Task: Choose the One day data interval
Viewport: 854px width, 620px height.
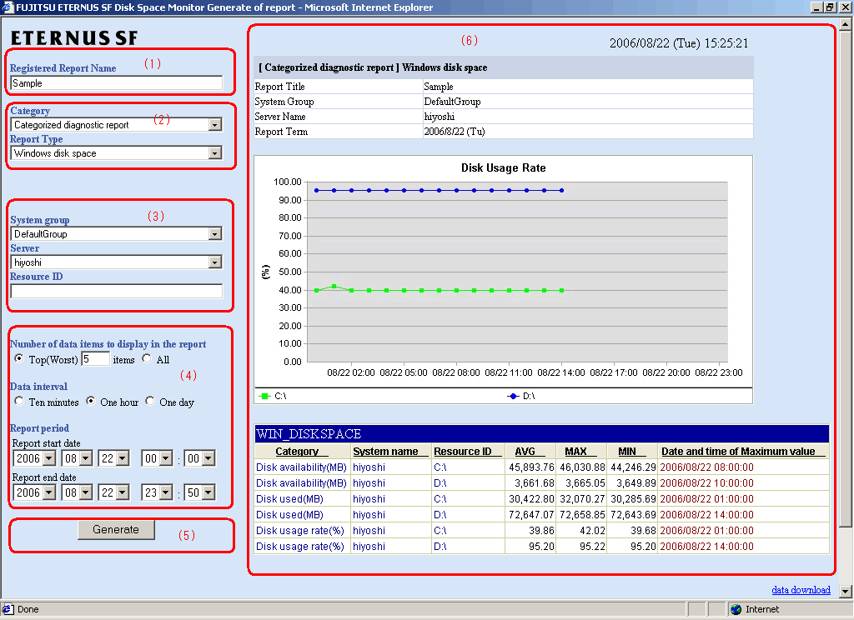Action: coord(150,401)
